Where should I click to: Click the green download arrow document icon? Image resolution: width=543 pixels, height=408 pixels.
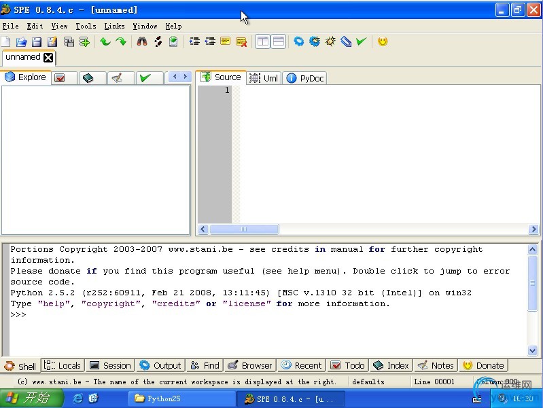pos(173,42)
